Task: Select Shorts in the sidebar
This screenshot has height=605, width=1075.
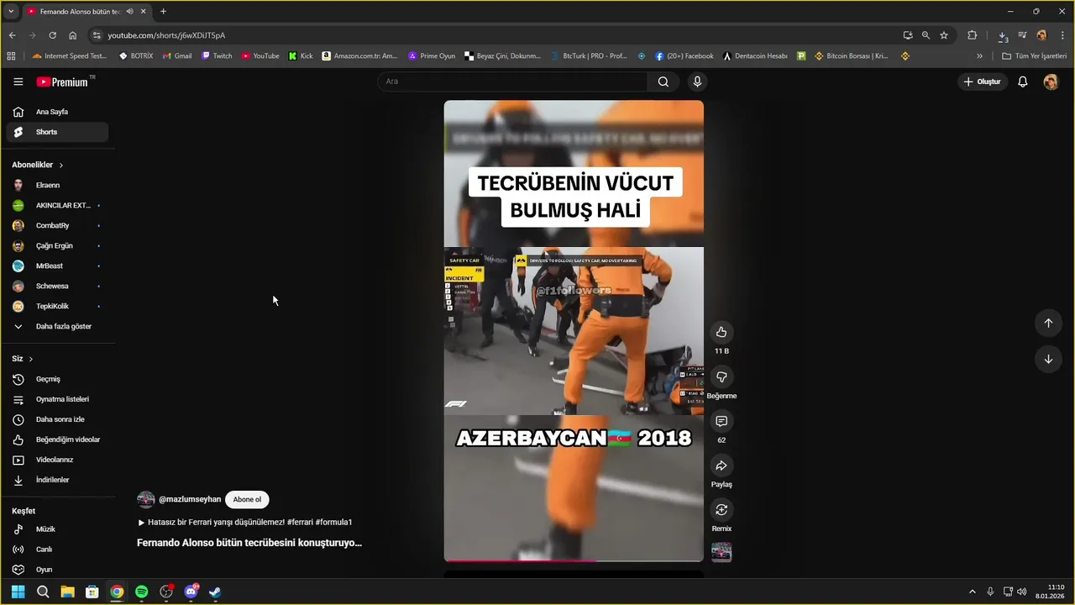Action: pyautogui.click(x=57, y=132)
